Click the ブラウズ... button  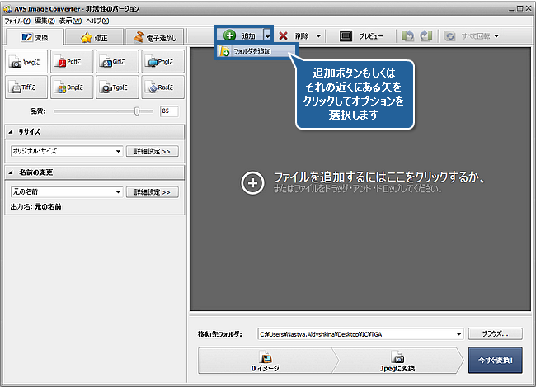click(496, 334)
